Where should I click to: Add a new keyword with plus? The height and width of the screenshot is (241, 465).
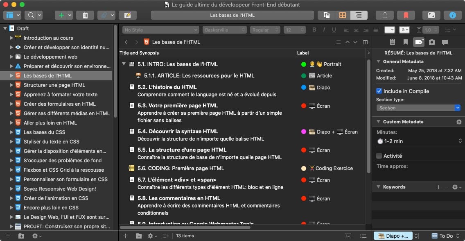coord(439,187)
